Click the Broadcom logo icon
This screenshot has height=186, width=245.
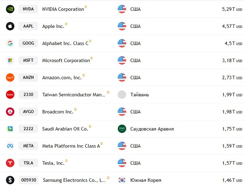click(10, 112)
